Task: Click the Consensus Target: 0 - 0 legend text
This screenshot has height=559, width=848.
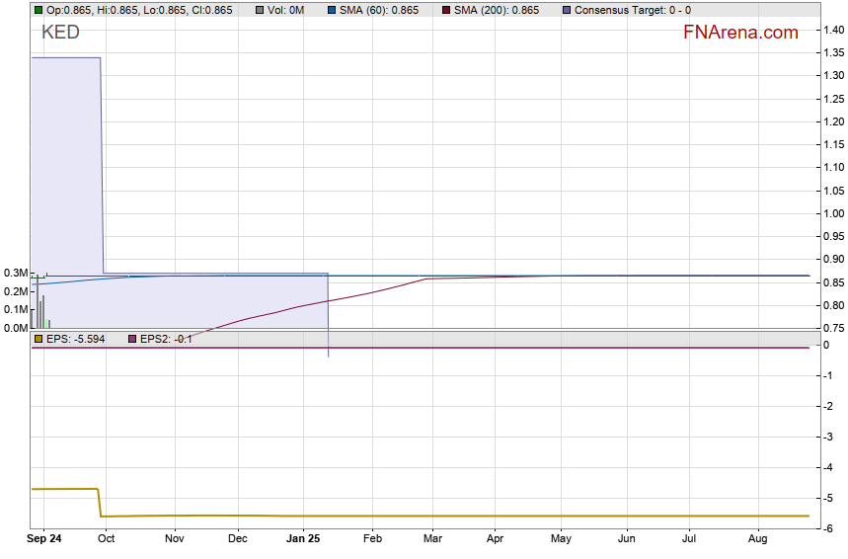Action: coord(633,10)
